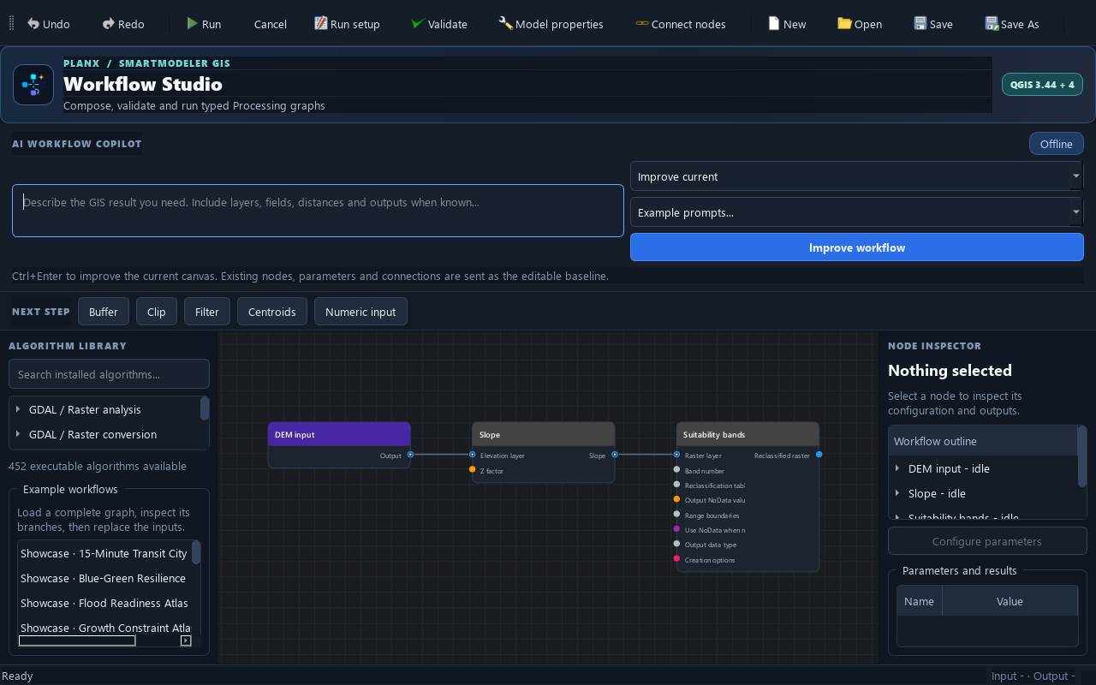Select the DEM input node header
Viewport: 1096px width, 685px height.
click(x=339, y=434)
